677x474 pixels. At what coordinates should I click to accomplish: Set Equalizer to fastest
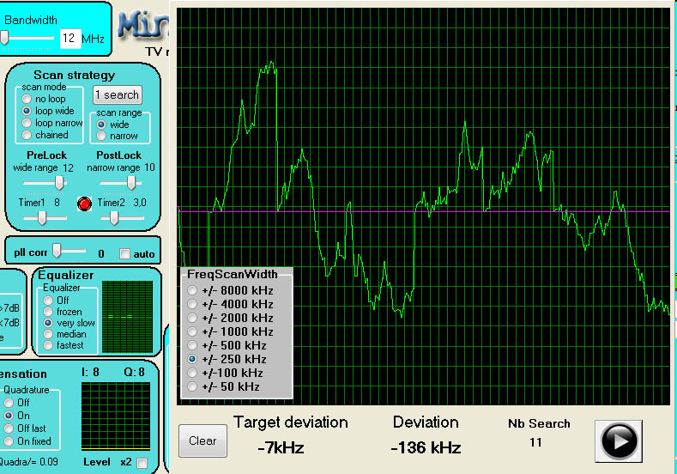pyautogui.click(x=49, y=345)
